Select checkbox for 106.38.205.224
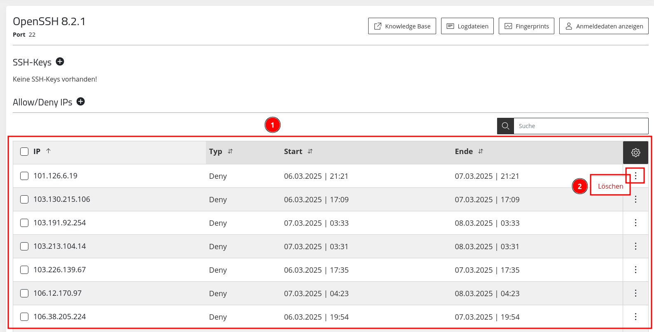 (x=24, y=317)
